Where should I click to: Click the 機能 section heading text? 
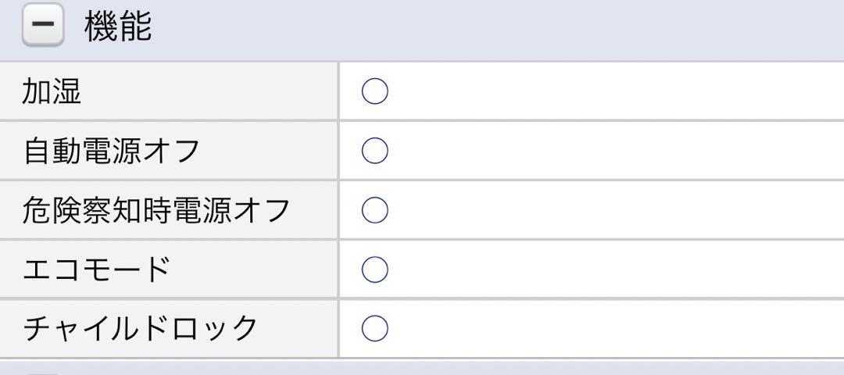pos(118,25)
